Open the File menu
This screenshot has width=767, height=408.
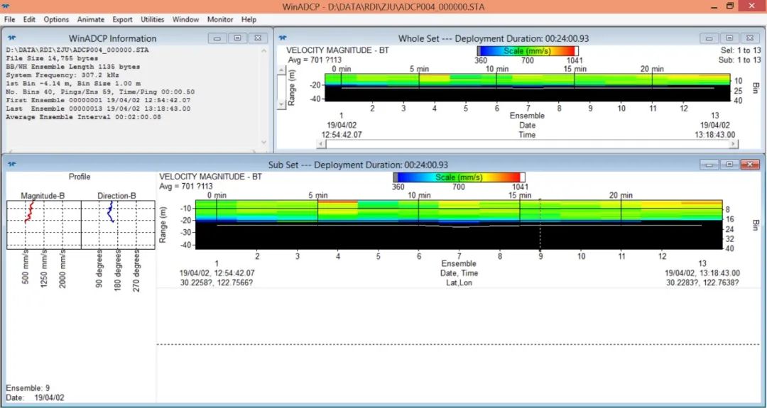tap(9, 19)
